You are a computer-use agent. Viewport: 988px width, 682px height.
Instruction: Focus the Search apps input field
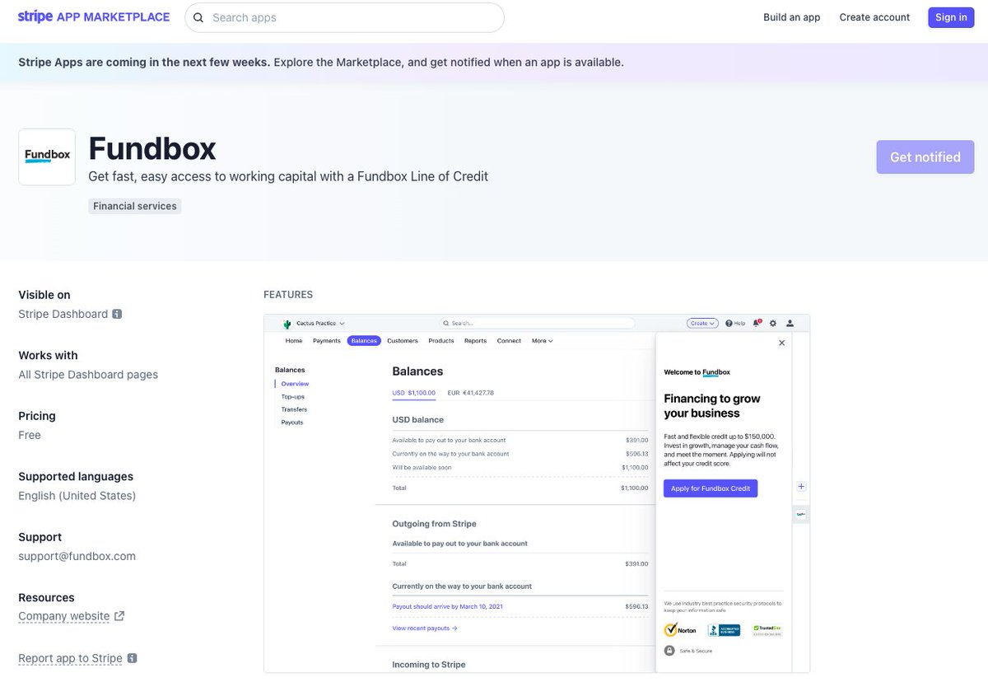(x=344, y=17)
